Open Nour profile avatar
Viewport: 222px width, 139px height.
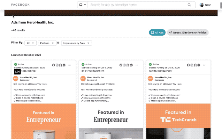tap(201, 5)
